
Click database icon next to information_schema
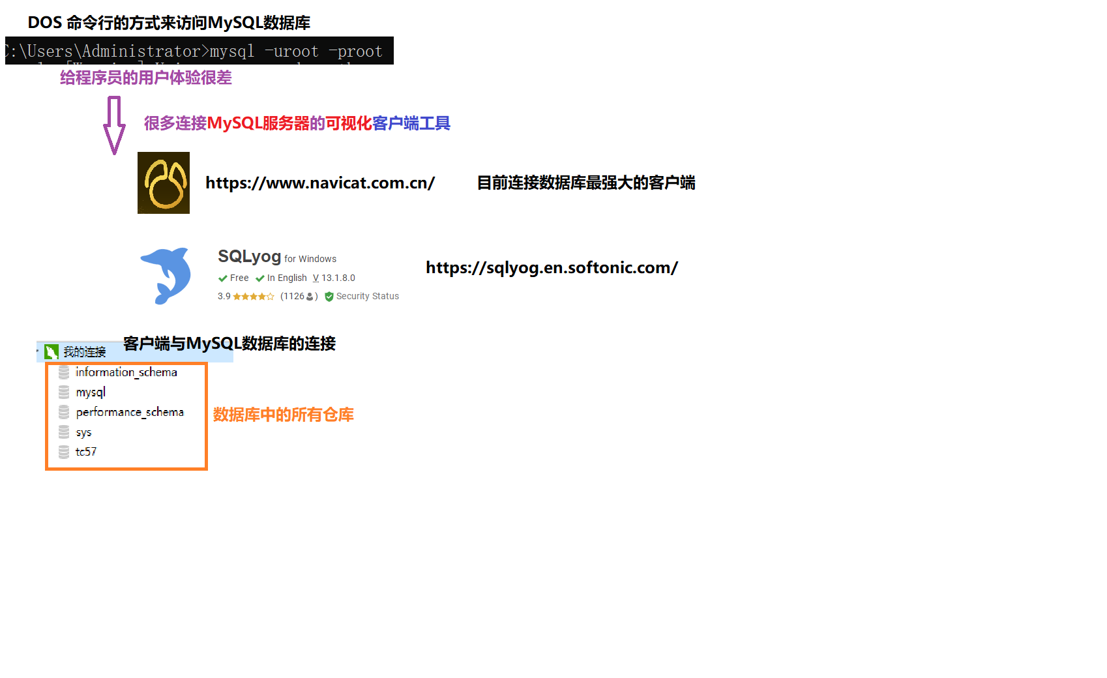[64, 372]
